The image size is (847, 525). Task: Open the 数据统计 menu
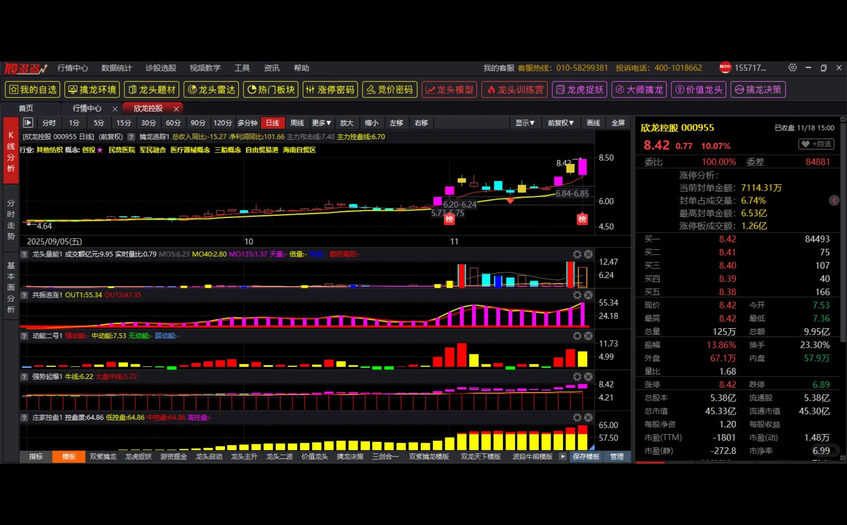(116, 68)
